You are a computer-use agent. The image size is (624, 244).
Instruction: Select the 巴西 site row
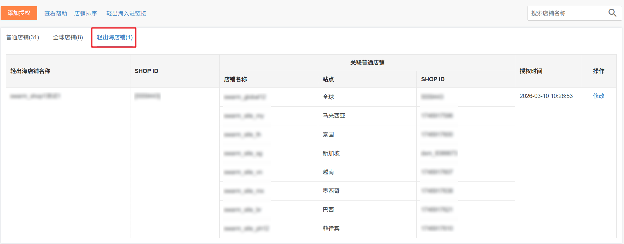point(328,210)
